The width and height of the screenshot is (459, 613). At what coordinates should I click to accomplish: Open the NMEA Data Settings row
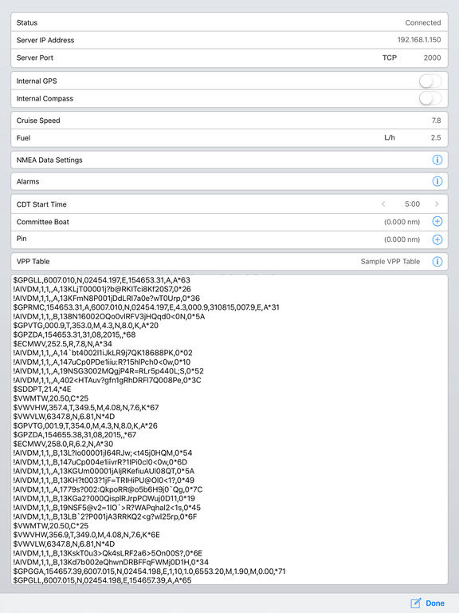pyautogui.click(x=229, y=160)
